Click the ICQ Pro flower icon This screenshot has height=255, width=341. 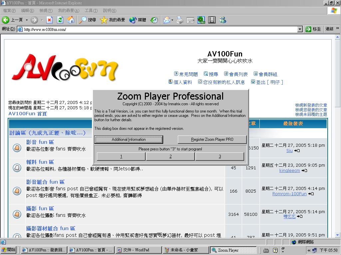coord(201,20)
